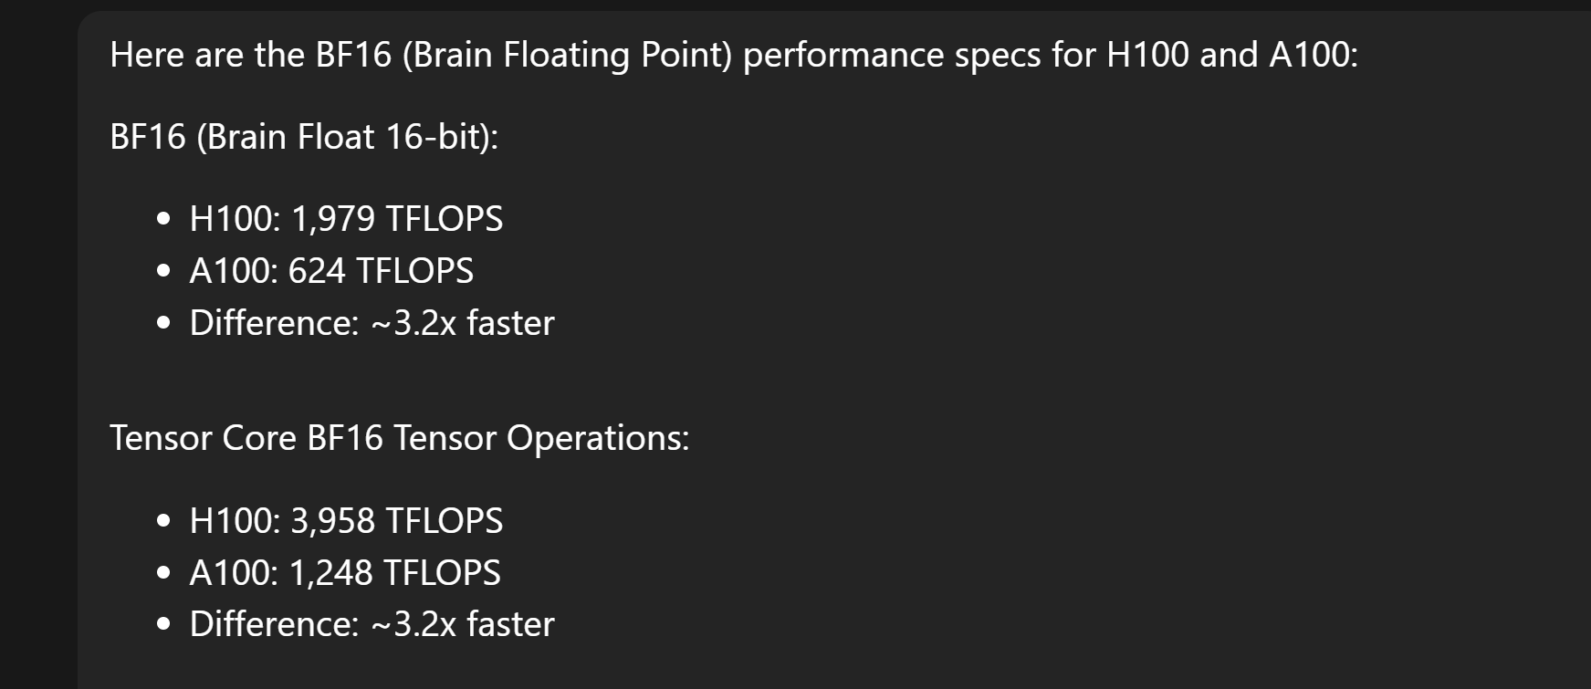Click "TFLOPS" after the 1,979 value
Viewport: 1591px width, 689px height.
click(x=444, y=220)
